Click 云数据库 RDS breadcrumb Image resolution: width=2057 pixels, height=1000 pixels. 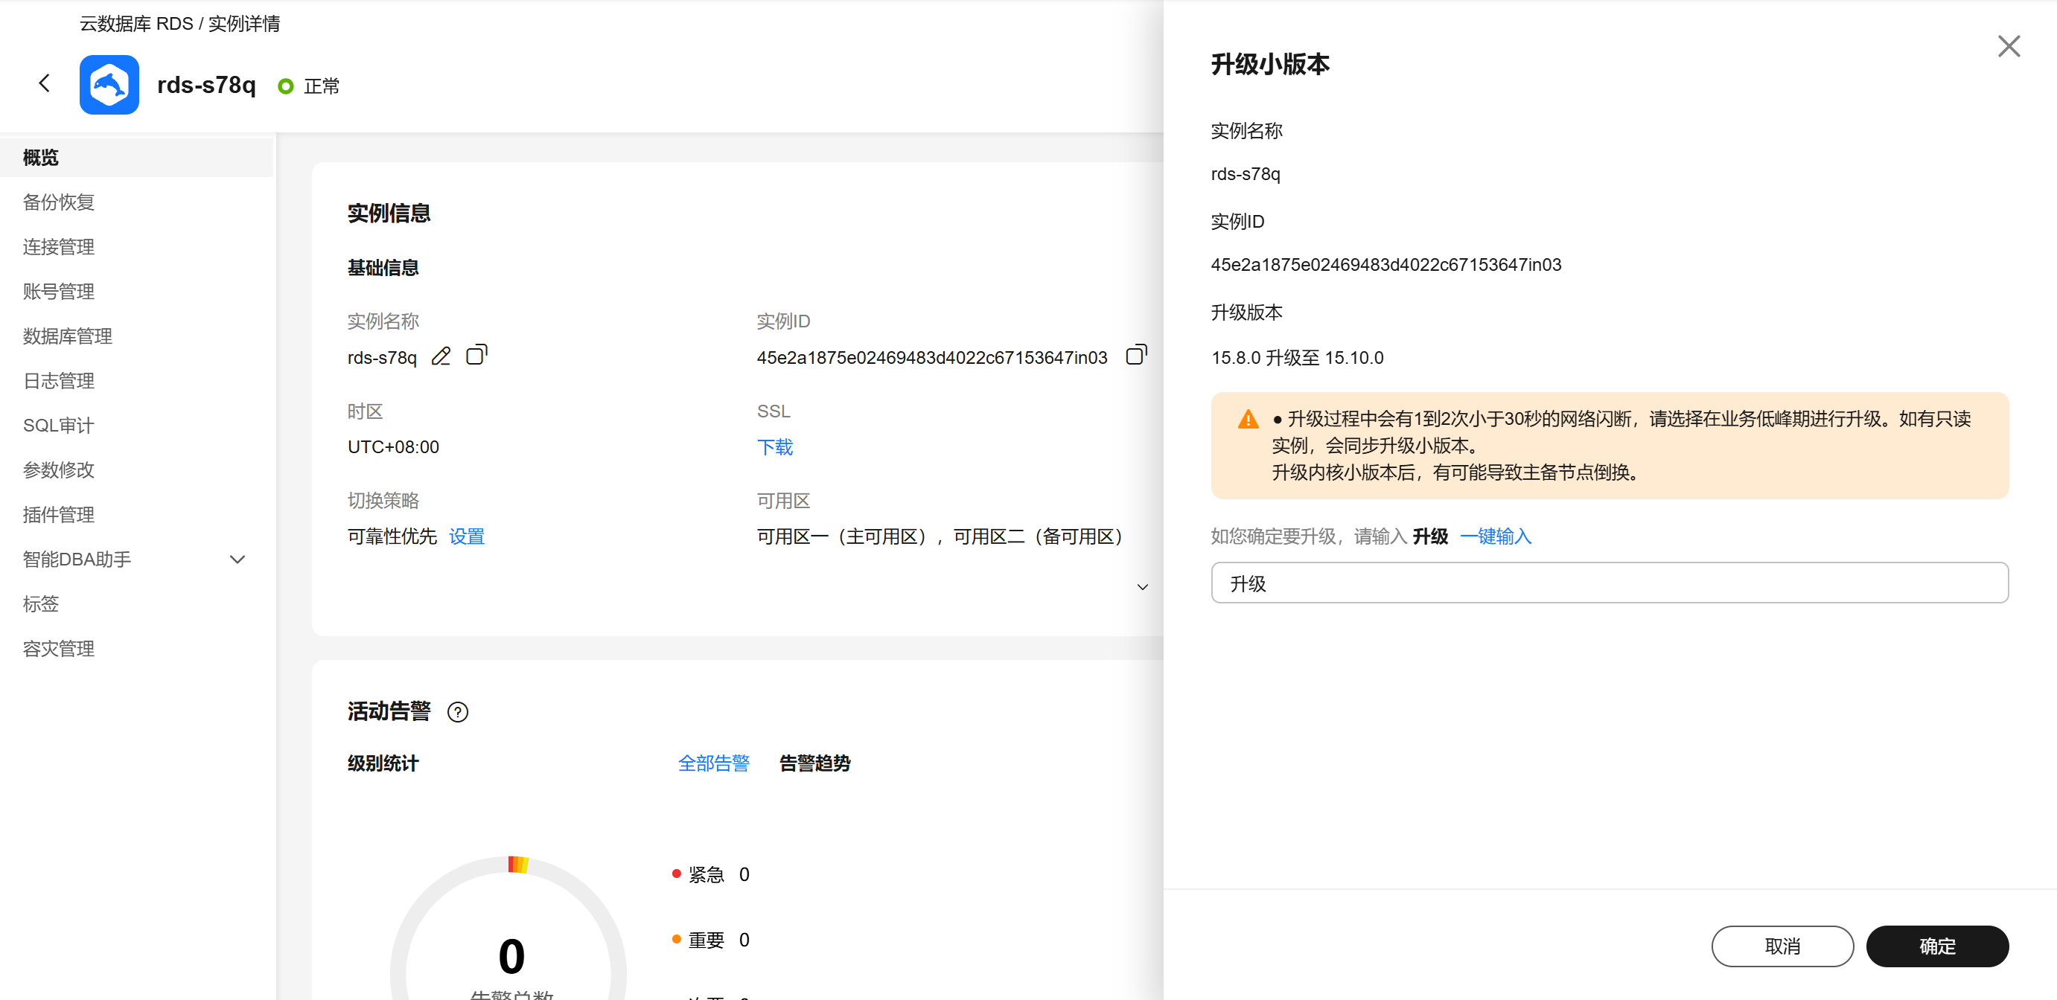136,24
